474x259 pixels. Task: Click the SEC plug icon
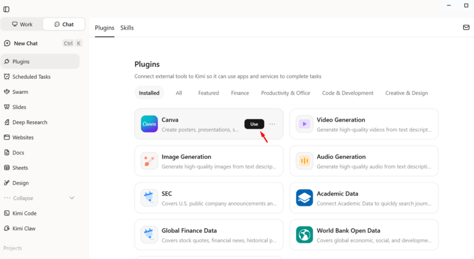[x=150, y=198]
